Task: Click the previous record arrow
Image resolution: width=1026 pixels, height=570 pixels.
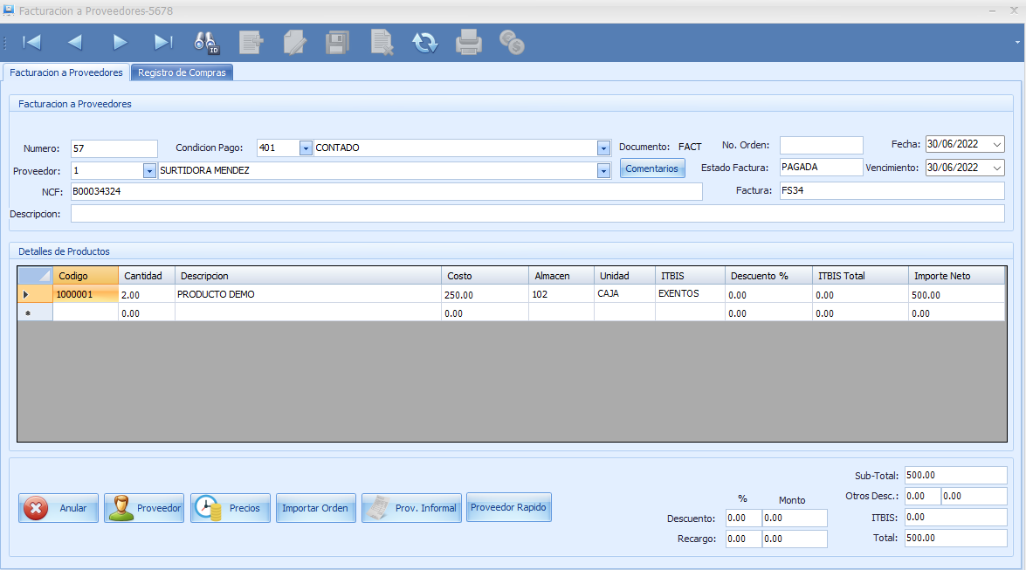Action: point(75,42)
